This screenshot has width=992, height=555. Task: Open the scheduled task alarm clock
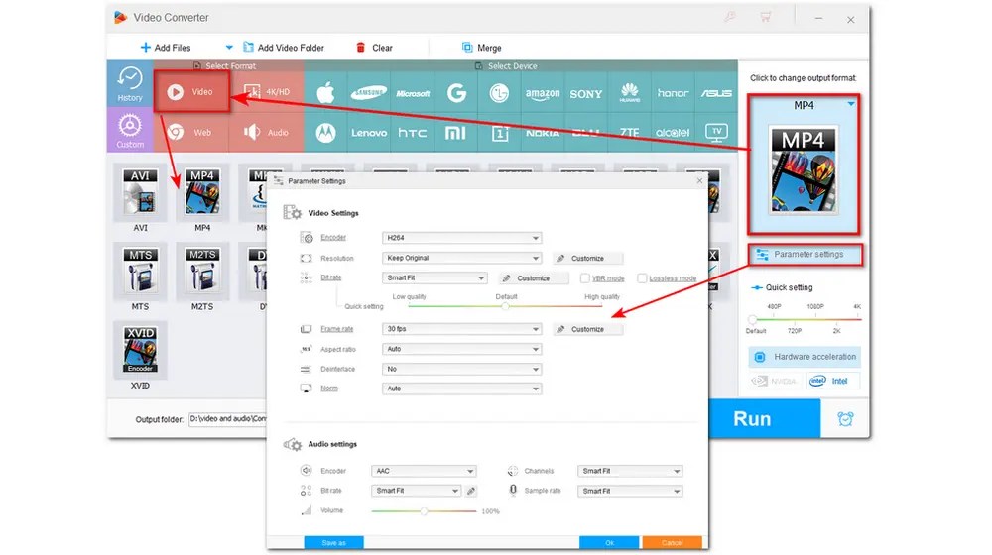coord(845,418)
